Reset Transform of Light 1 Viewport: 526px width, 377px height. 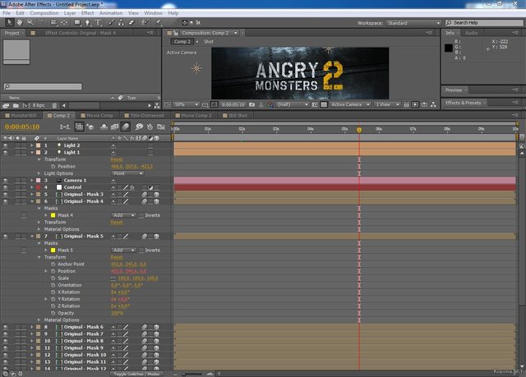click(117, 159)
